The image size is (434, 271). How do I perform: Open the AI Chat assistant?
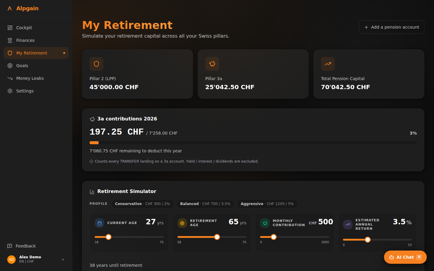tap(405, 257)
